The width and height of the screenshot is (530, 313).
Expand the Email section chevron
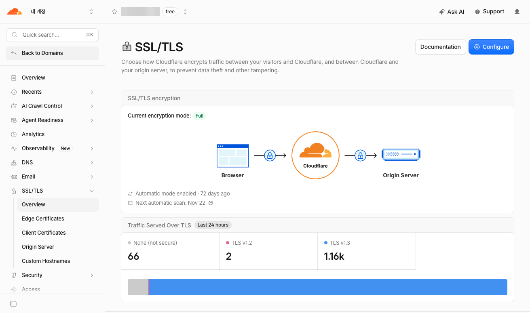point(92,176)
